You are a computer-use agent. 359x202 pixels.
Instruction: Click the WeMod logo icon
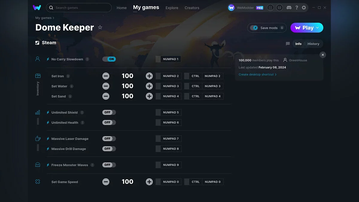[37, 7]
